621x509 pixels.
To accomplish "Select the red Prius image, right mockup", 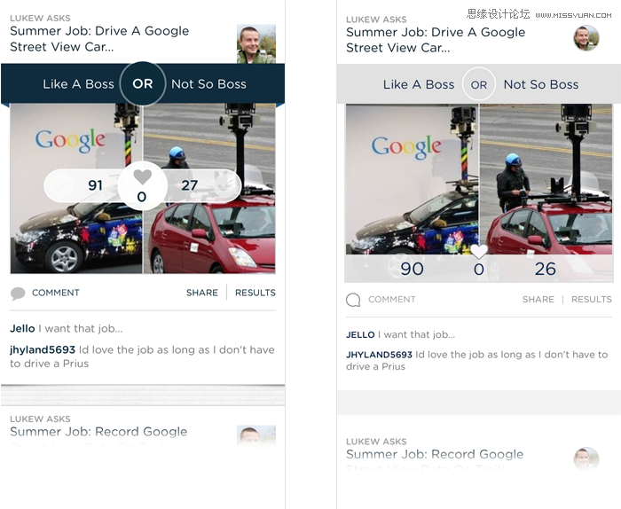I will click(x=546, y=179).
